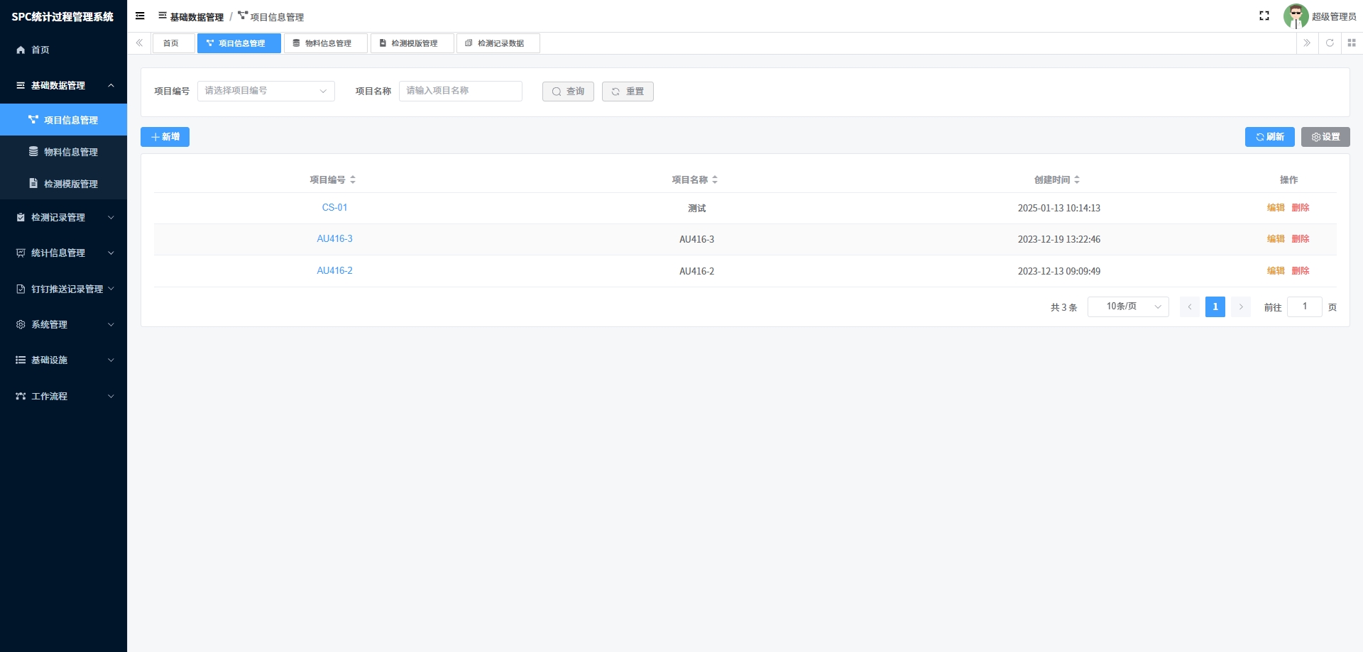Viewport: 1363px width, 652px height.
Task: Switch to the 物料信息管理 tab
Action: 326,43
